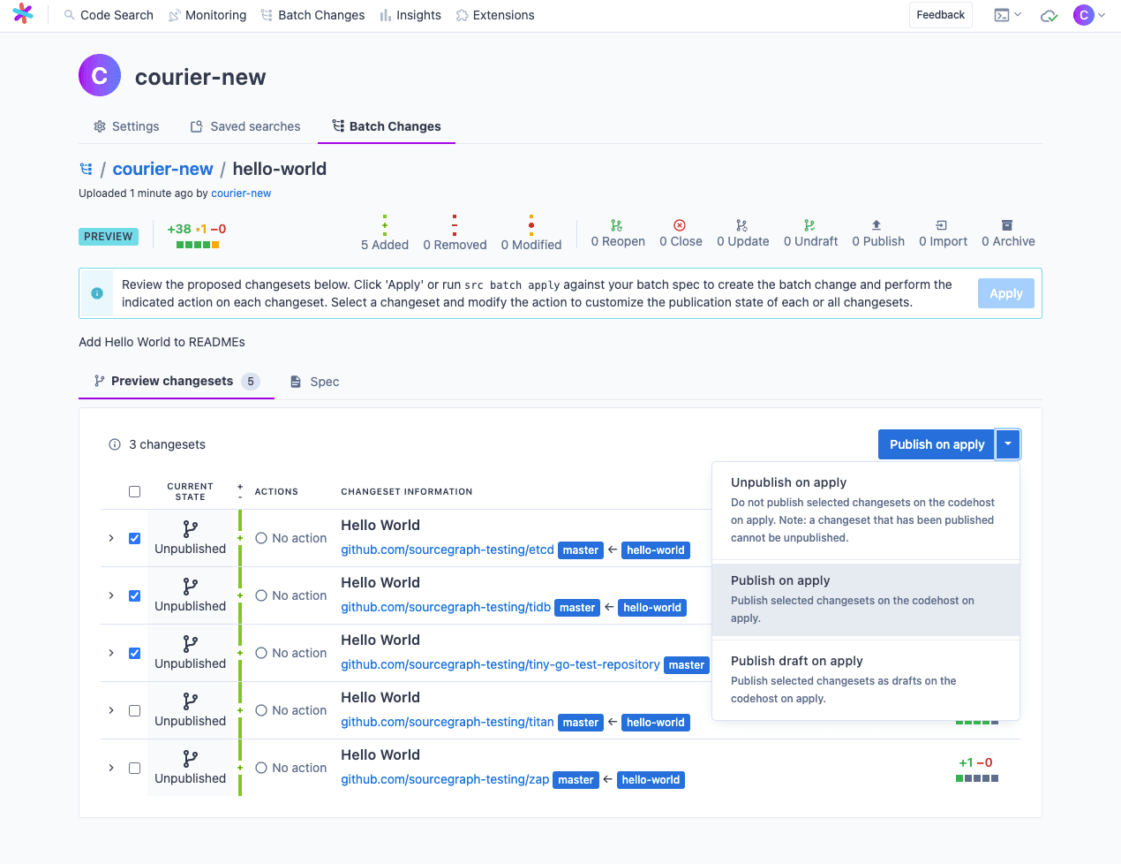Viewport: 1121px width, 864px height.
Task: Click the Removed stat icon
Action: click(455, 224)
